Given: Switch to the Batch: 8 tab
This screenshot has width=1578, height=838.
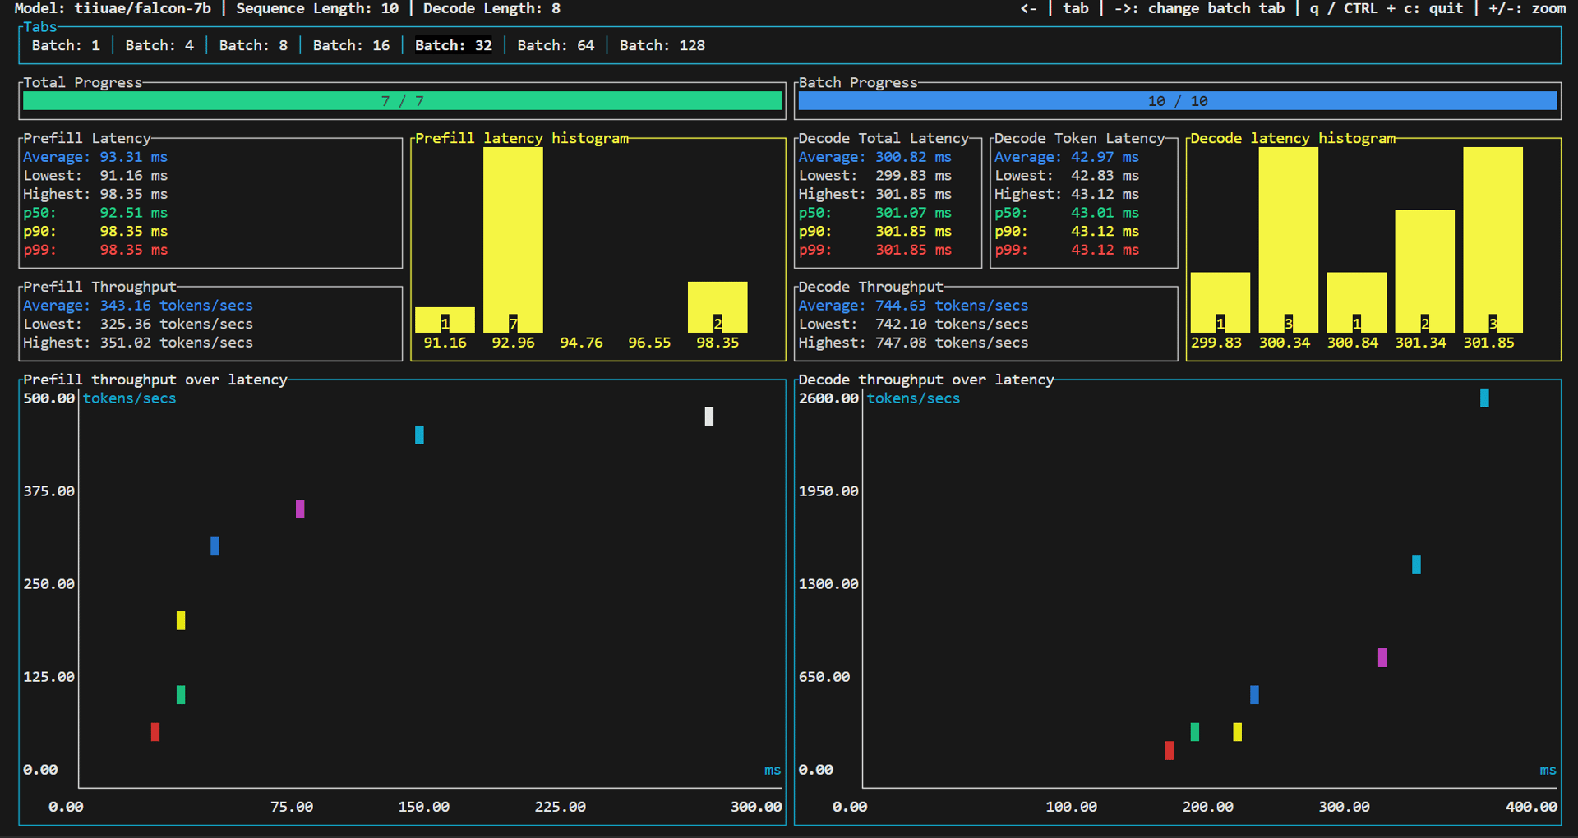Looking at the screenshot, I should (x=253, y=46).
